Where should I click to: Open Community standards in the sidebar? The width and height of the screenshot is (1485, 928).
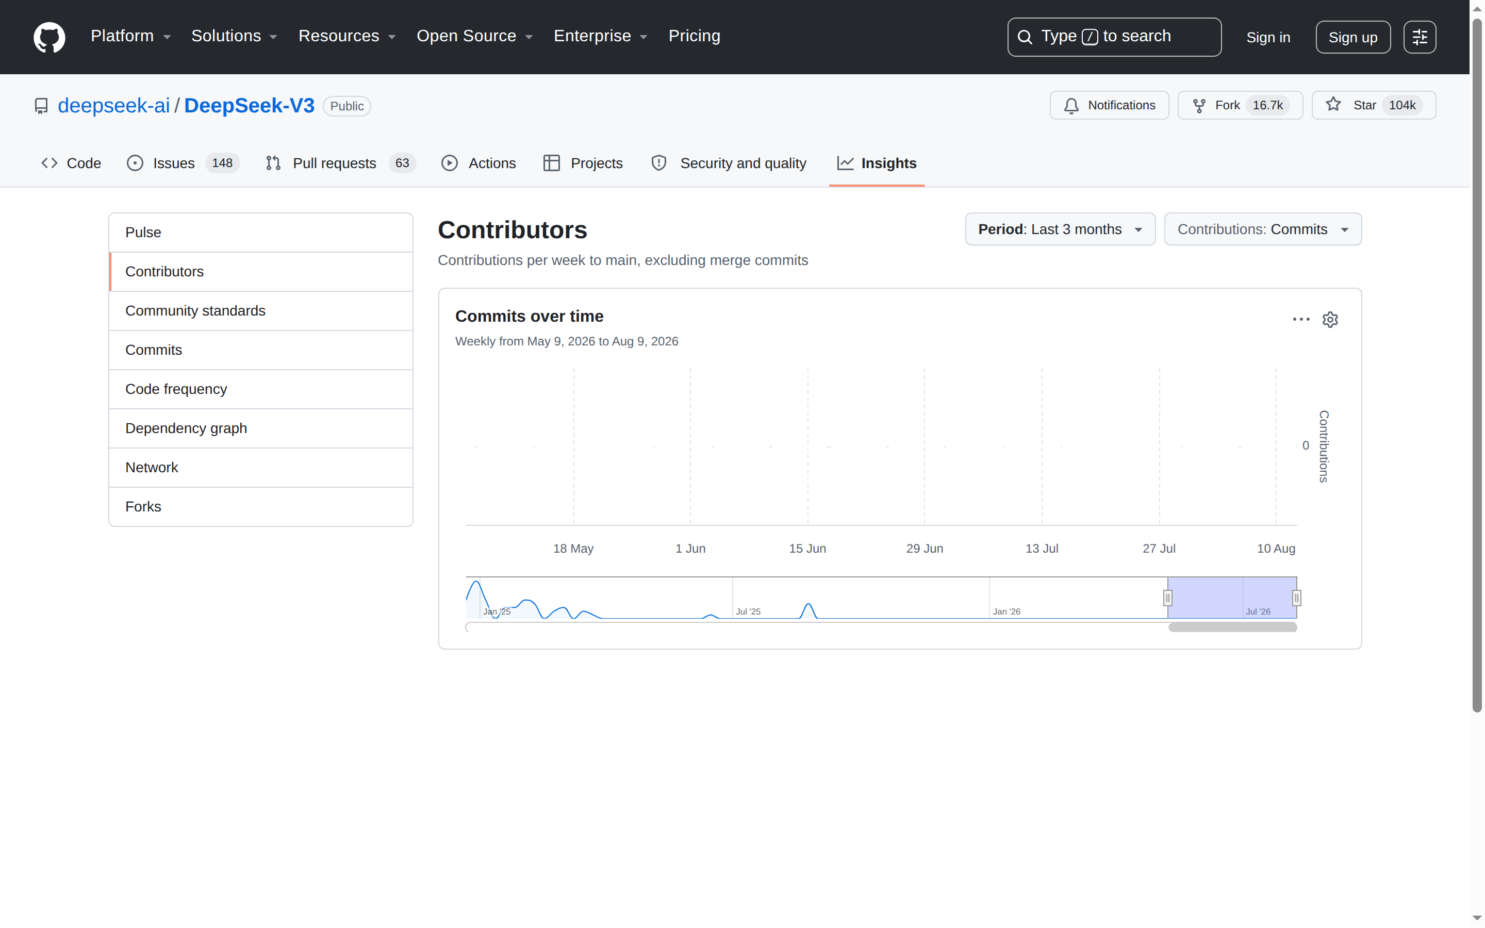tap(261, 311)
